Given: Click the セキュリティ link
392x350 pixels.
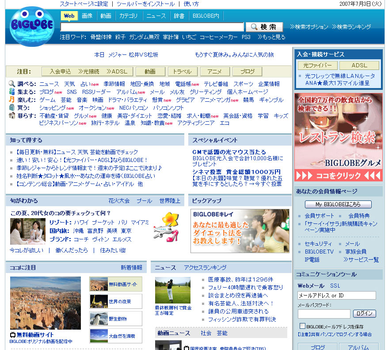Looking at the screenshot, I should pos(318,244).
